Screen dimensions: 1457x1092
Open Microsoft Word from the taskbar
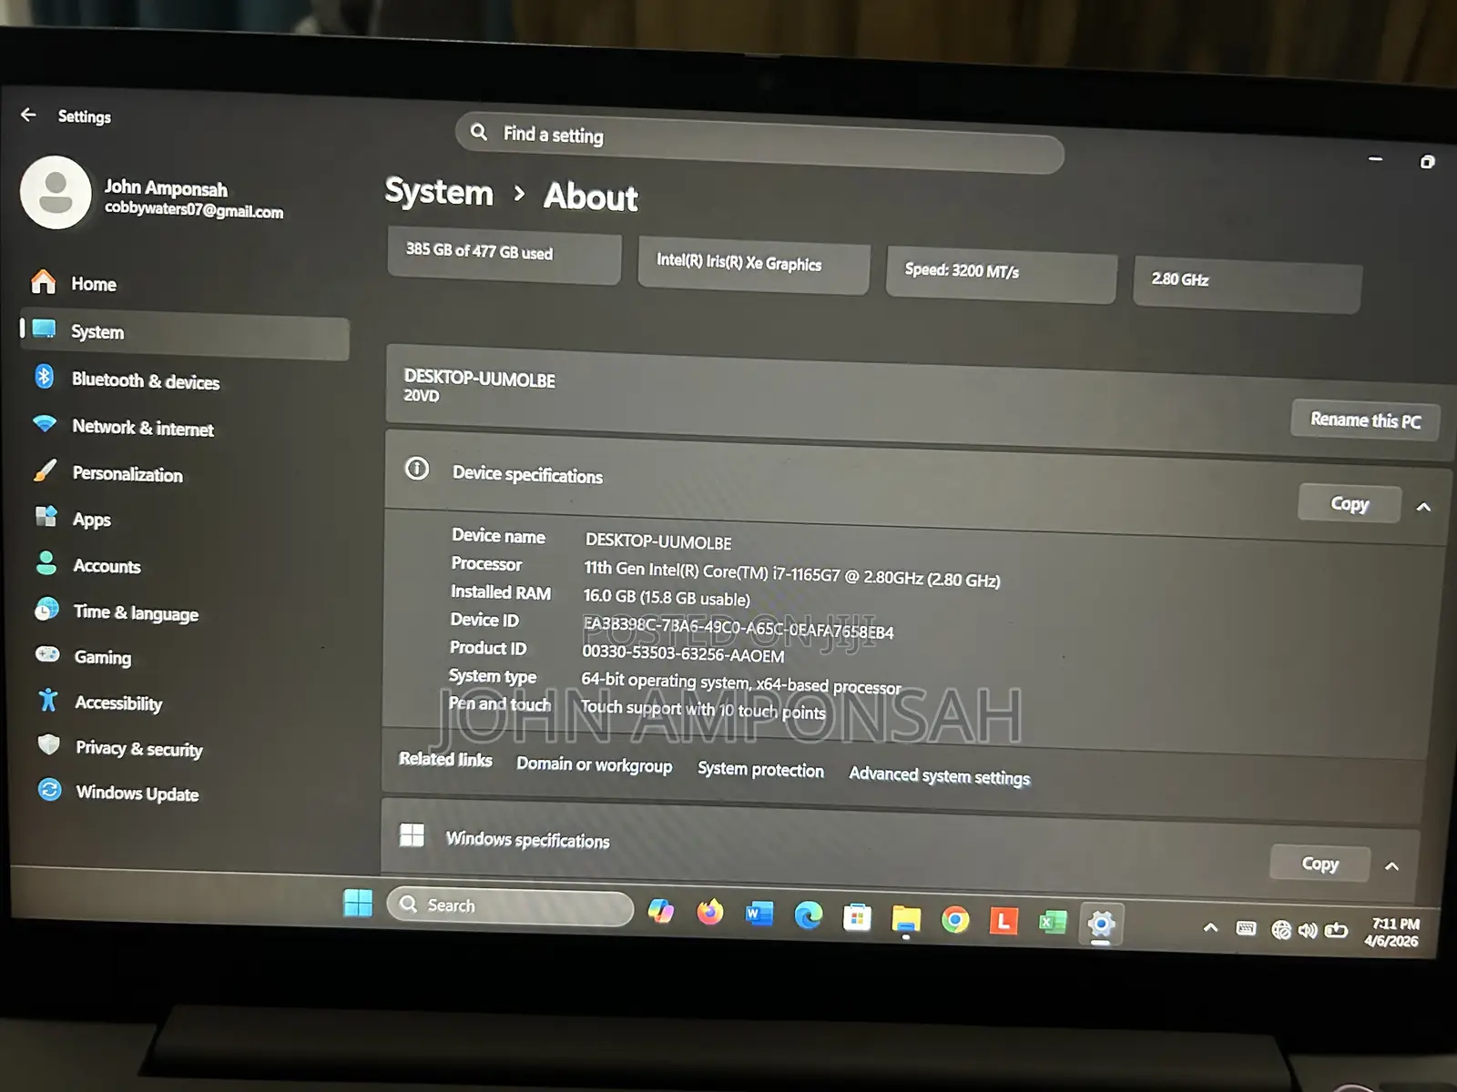click(759, 914)
